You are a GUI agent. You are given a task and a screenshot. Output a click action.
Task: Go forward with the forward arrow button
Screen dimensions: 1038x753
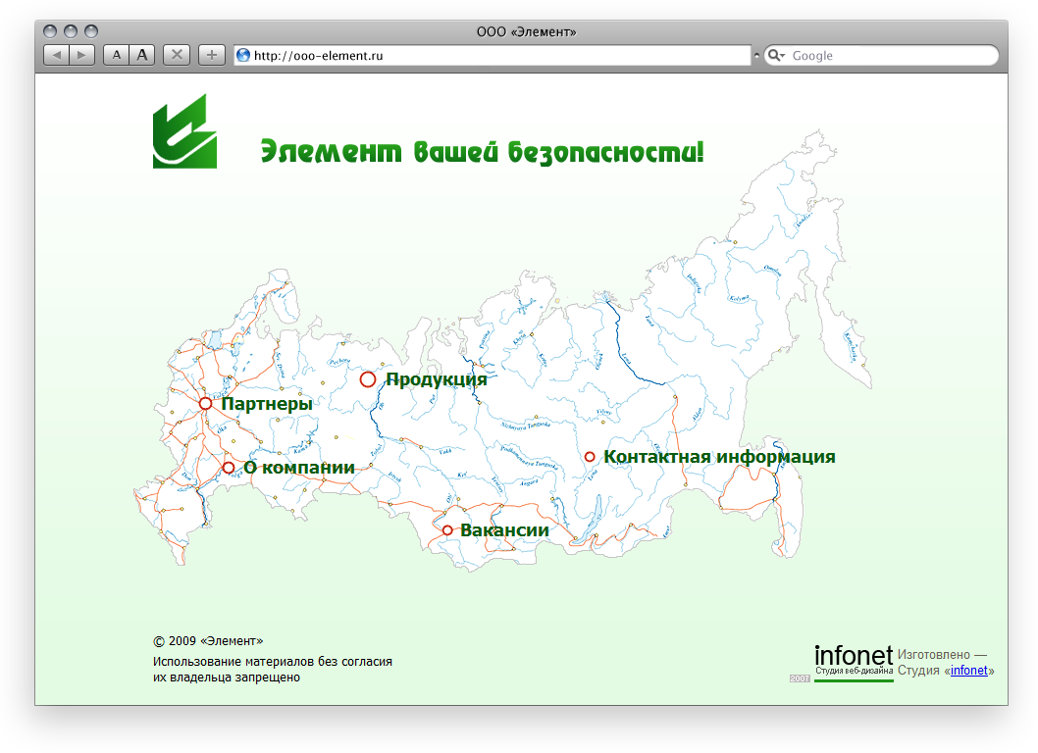82,55
